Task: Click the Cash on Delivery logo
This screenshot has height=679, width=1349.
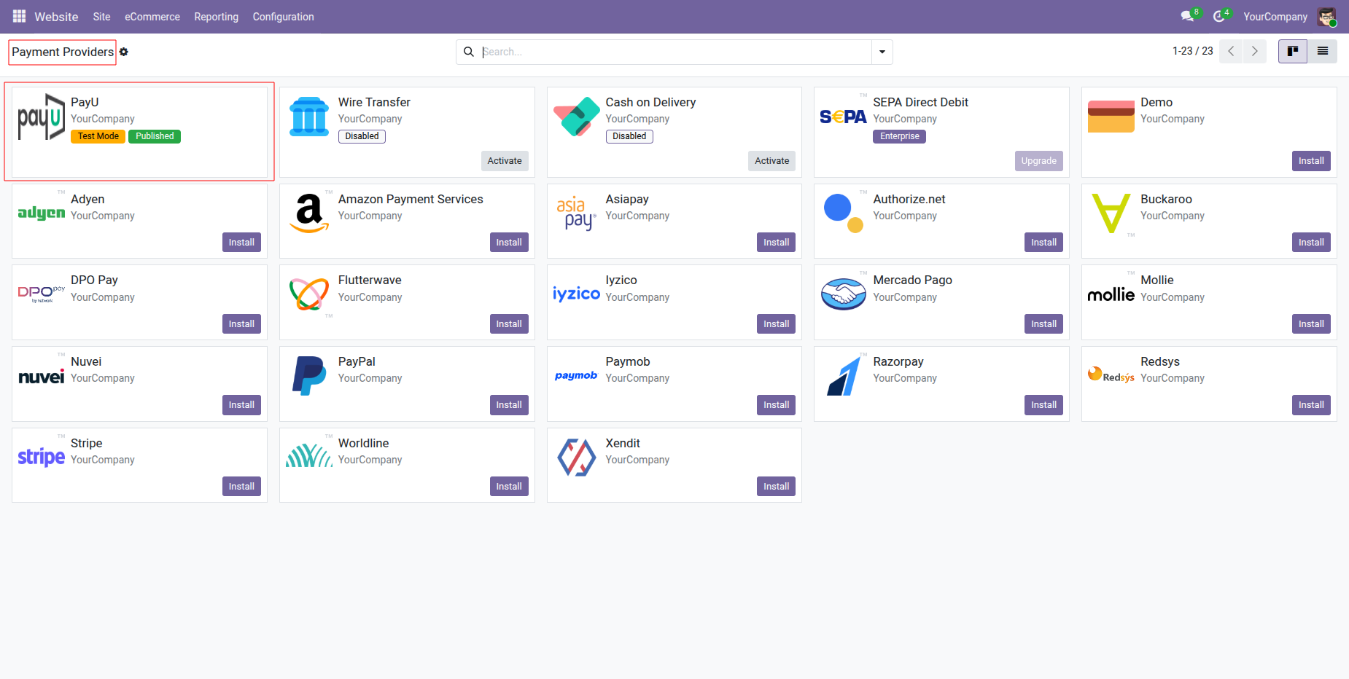Action: point(577,117)
